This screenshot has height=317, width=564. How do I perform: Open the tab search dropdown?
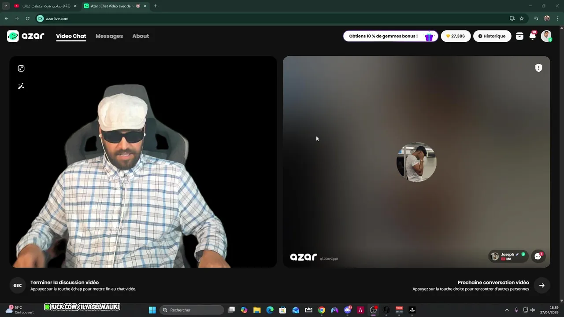tap(6, 6)
